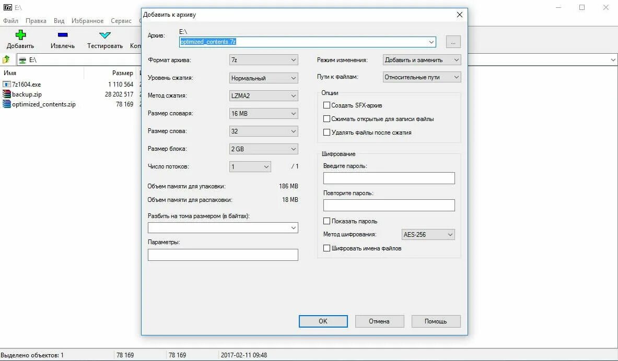Select the 7z1604.exe file icon

pyautogui.click(x=6, y=84)
